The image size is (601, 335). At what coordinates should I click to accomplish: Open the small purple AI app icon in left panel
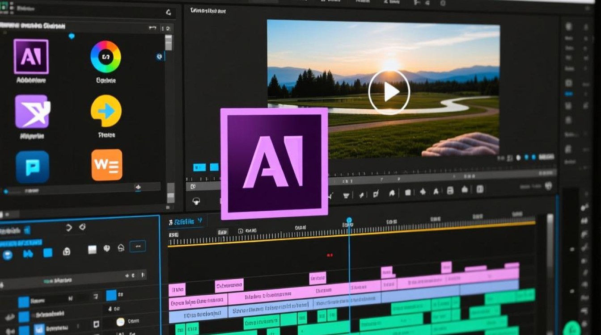(31, 56)
